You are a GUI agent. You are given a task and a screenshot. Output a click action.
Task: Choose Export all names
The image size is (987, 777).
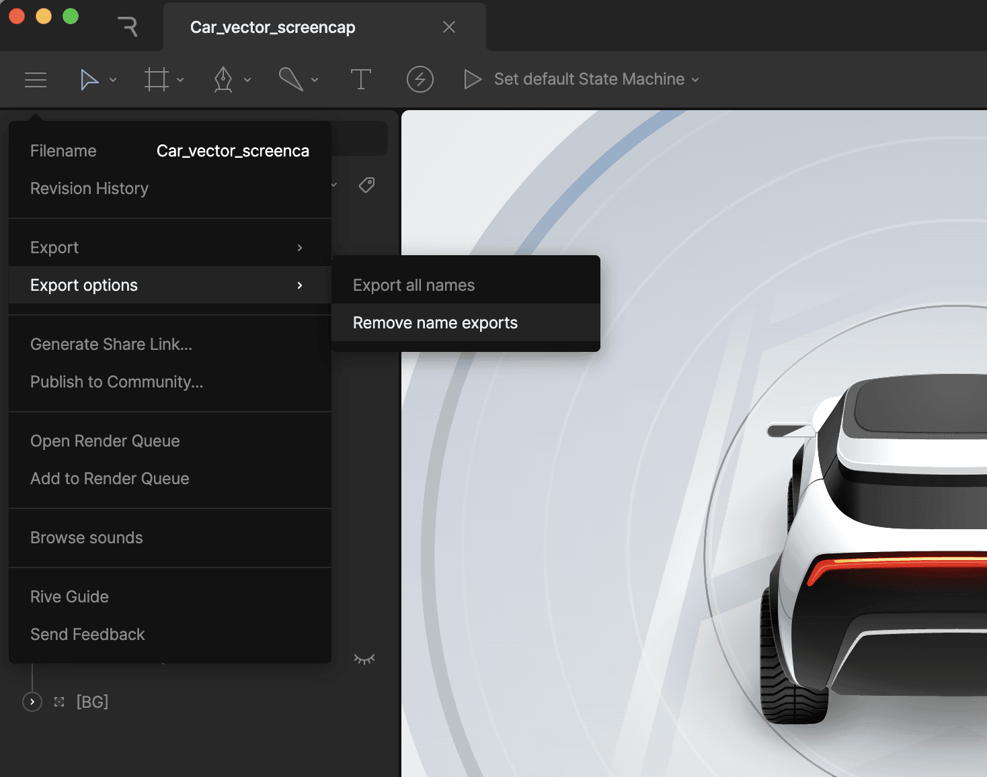click(x=413, y=285)
